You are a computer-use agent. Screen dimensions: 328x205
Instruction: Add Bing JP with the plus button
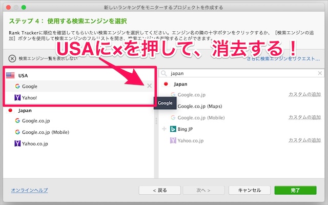pos(164,129)
